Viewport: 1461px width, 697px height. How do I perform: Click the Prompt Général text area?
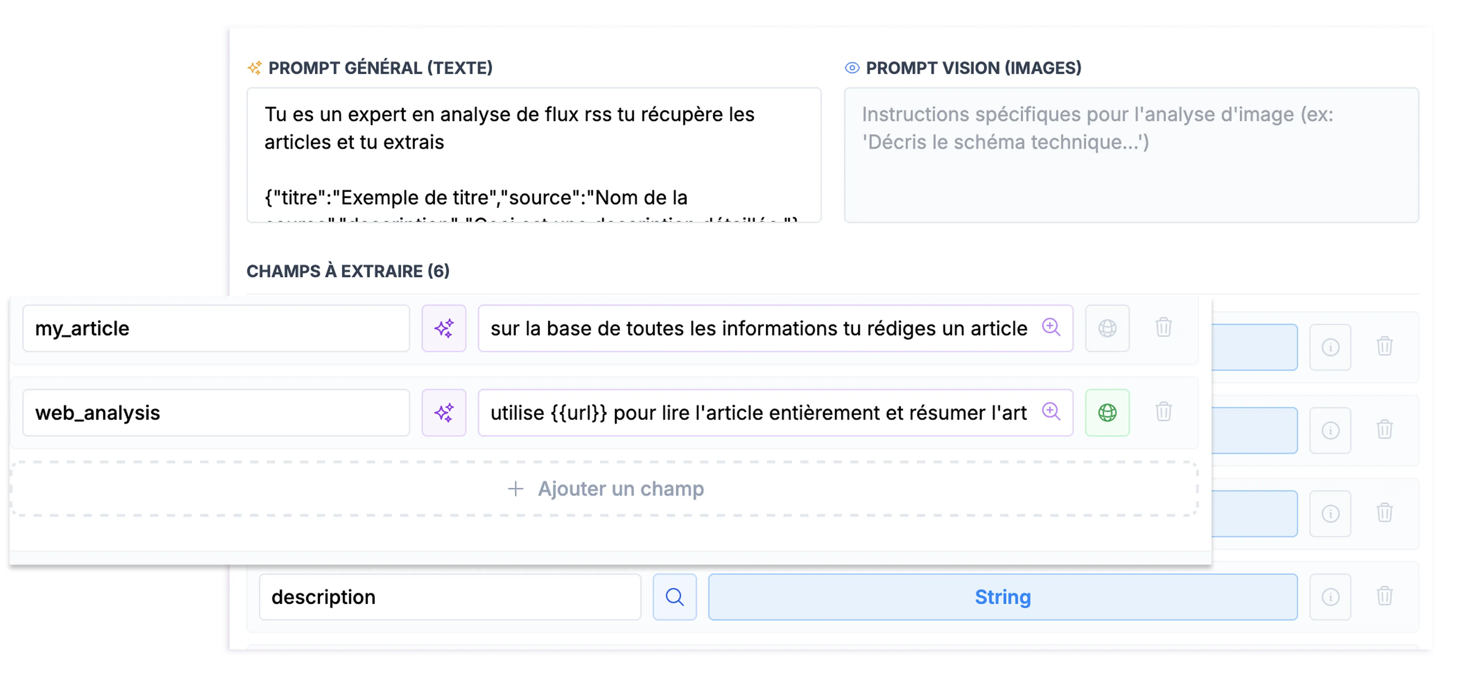(x=533, y=153)
